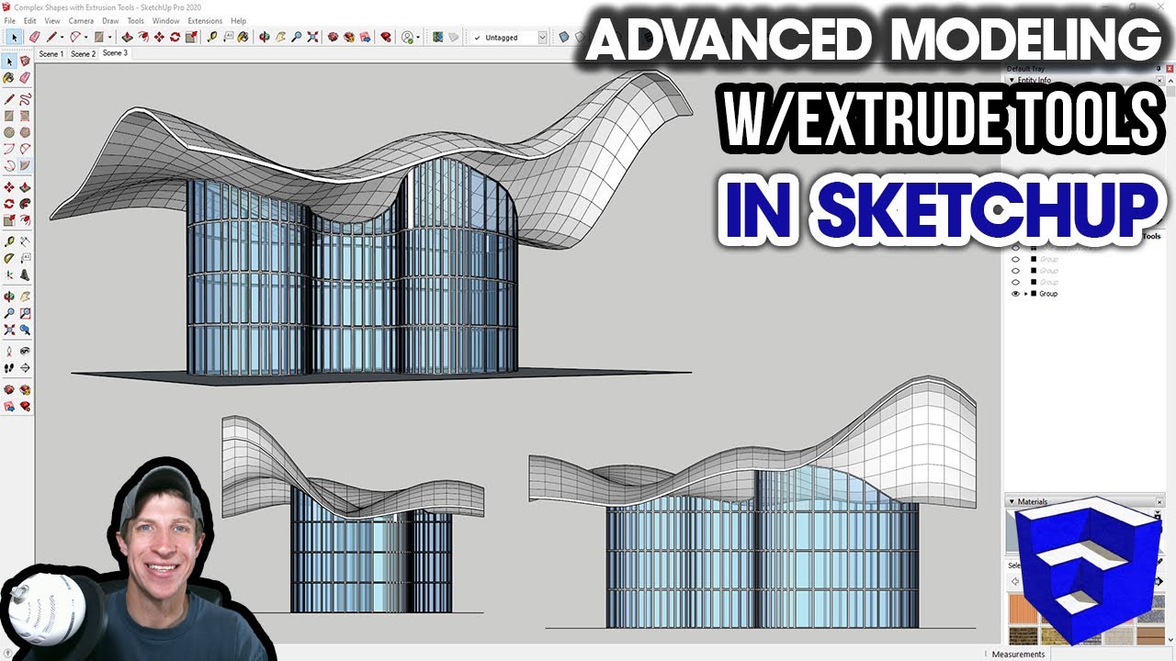Image resolution: width=1176 pixels, height=661 pixels.
Task: Activate the Polygon tool
Action: pyautogui.click(x=25, y=132)
